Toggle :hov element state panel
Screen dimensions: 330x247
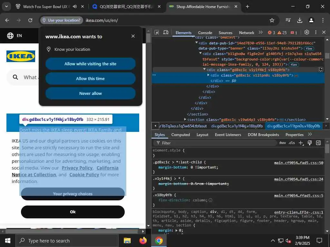(282, 143)
